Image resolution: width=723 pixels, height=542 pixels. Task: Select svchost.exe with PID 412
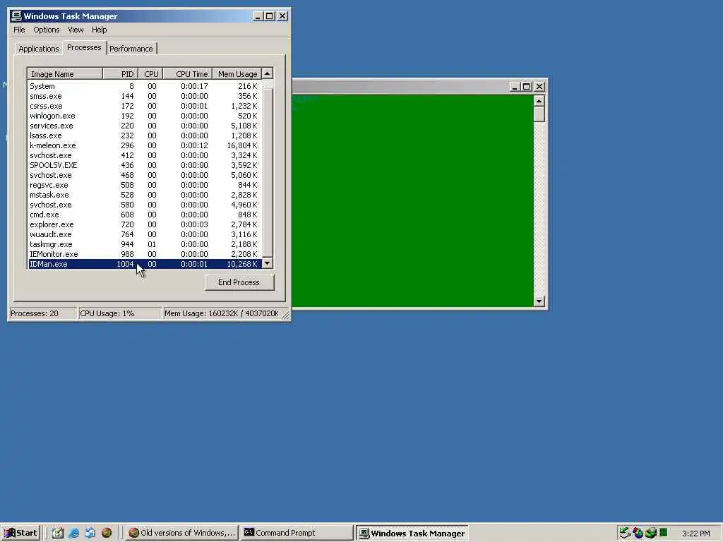coord(144,155)
